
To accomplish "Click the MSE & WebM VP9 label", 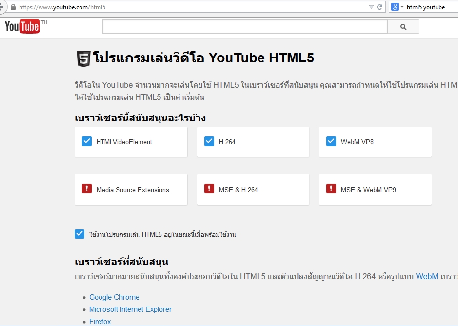I will tap(368, 190).
